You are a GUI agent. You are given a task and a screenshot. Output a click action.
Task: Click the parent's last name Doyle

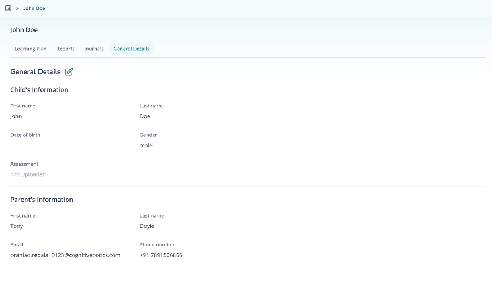[x=147, y=226]
